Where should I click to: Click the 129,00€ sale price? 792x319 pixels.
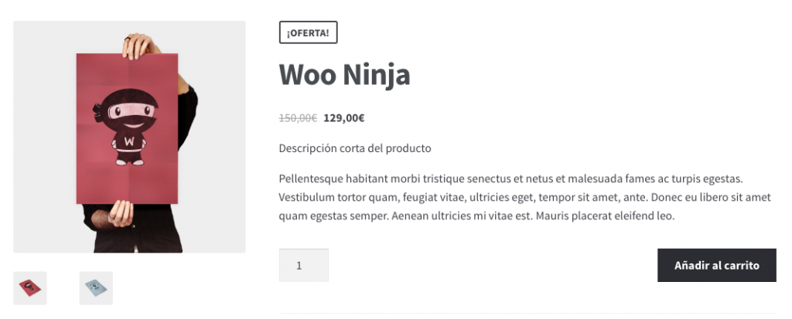click(x=344, y=118)
